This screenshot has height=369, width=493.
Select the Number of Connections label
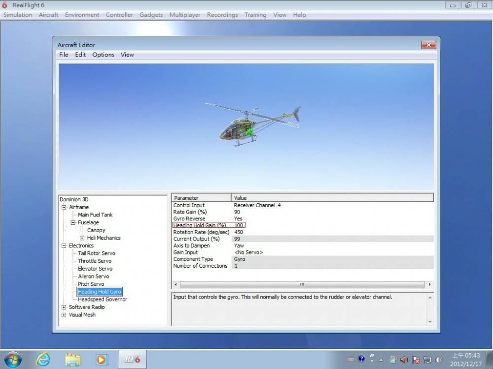[x=200, y=266]
